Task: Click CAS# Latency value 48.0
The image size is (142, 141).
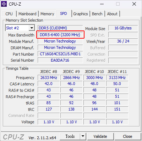Action: 94,84
